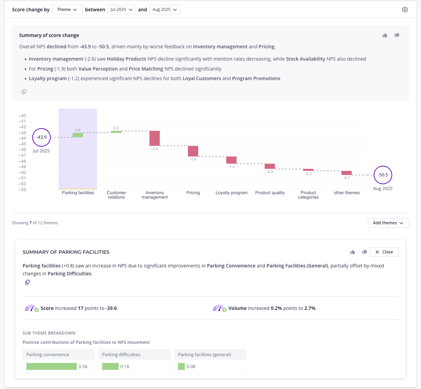Viewport: 421px width, 389px height.
Task: Select the Customer relations green bar
Action: point(116,132)
